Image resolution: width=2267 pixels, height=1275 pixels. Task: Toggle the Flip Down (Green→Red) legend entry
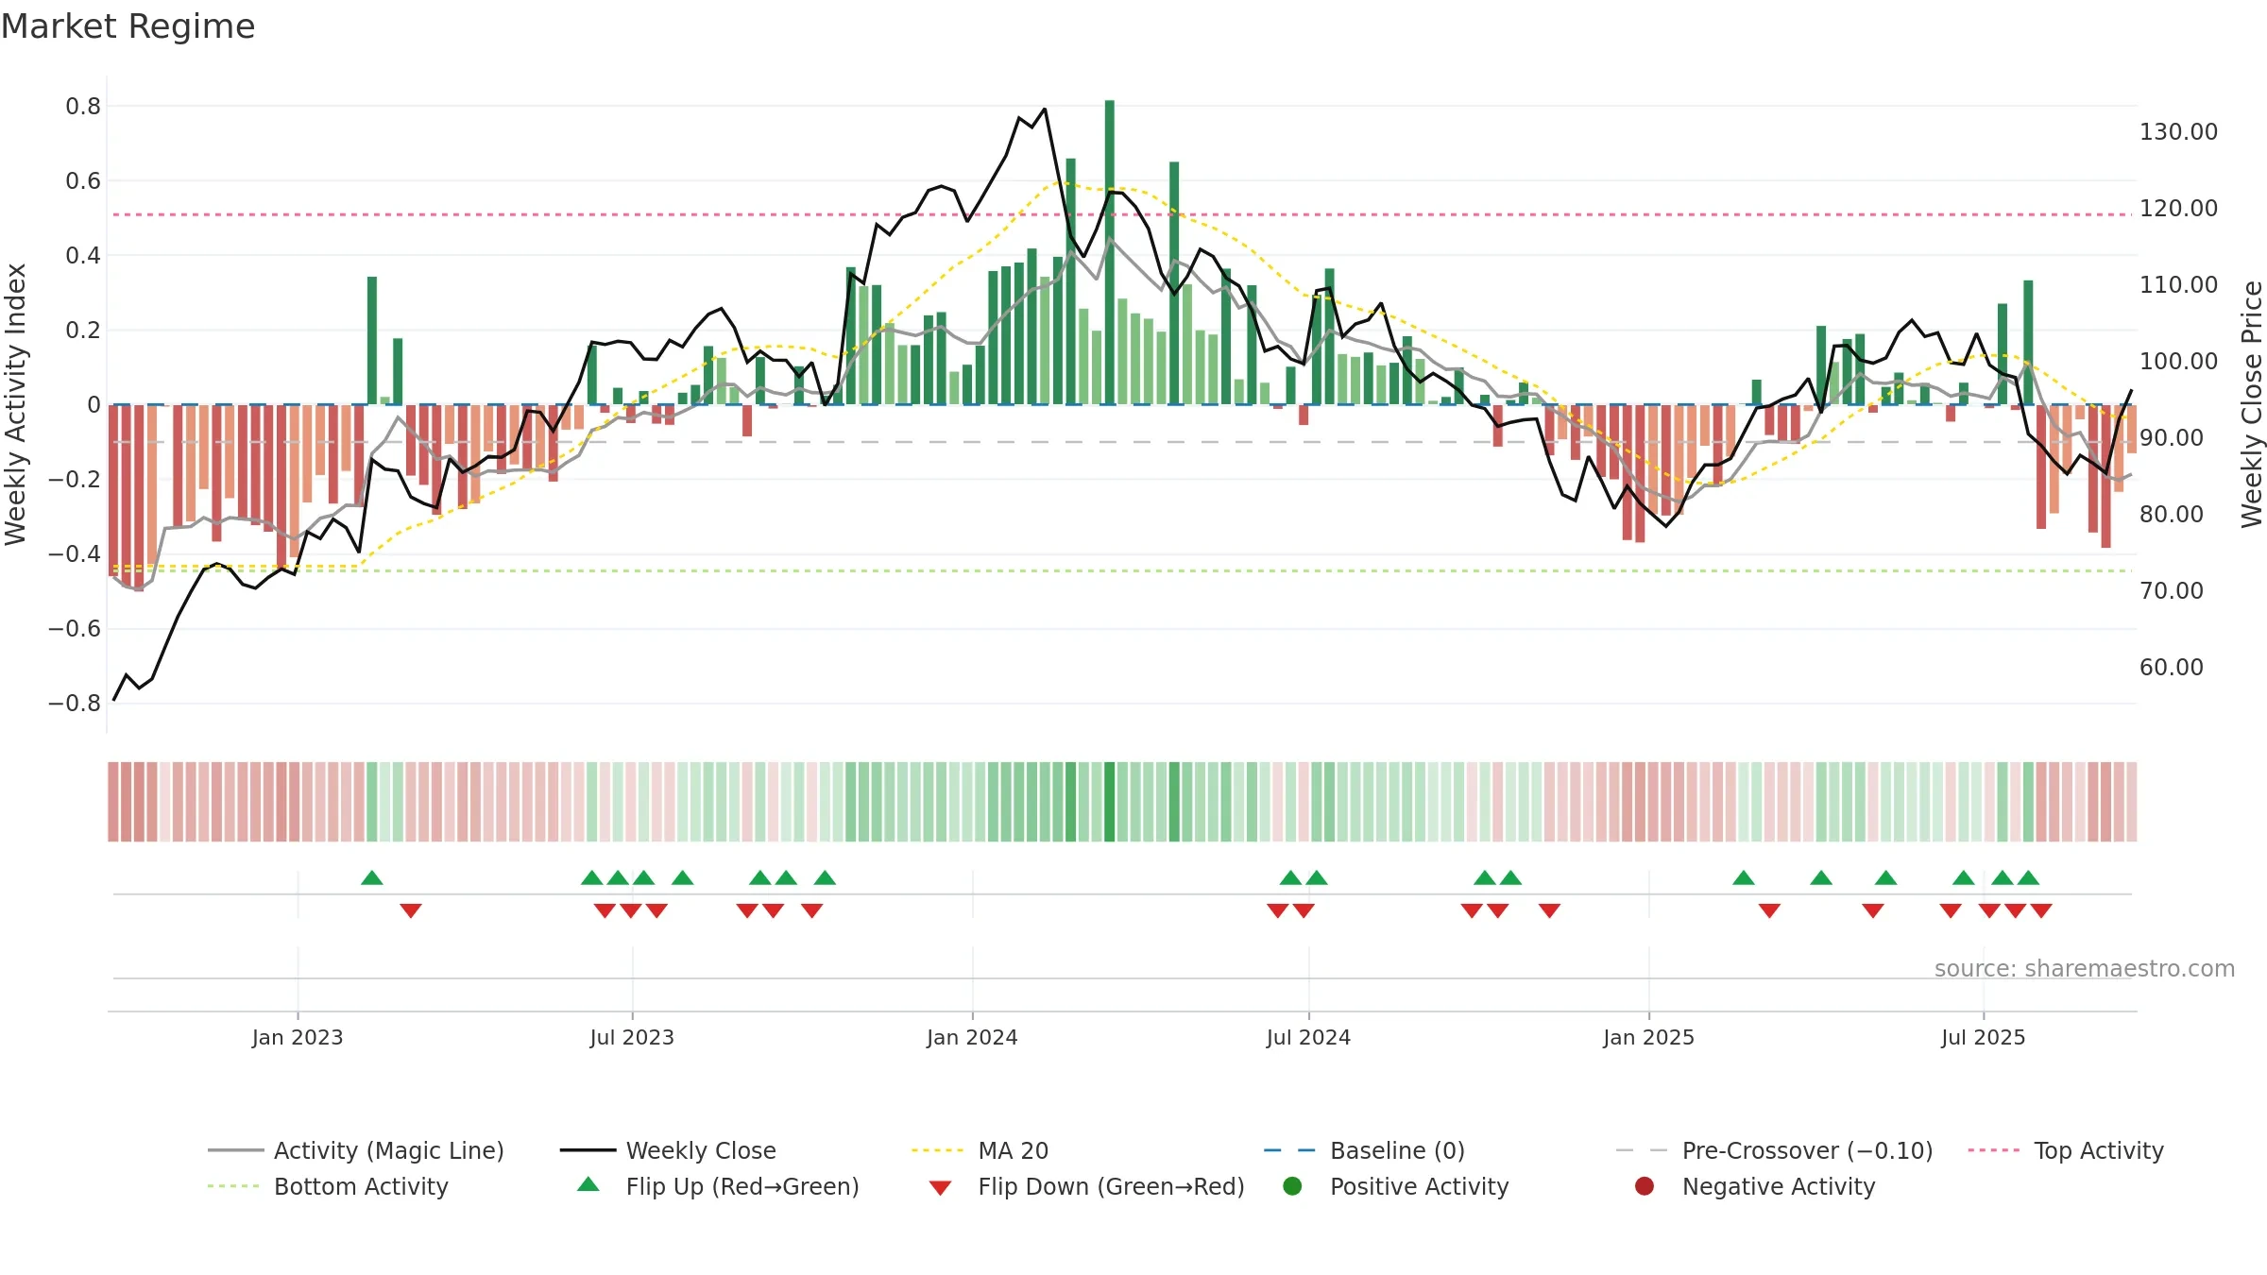tap(1086, 1186)
